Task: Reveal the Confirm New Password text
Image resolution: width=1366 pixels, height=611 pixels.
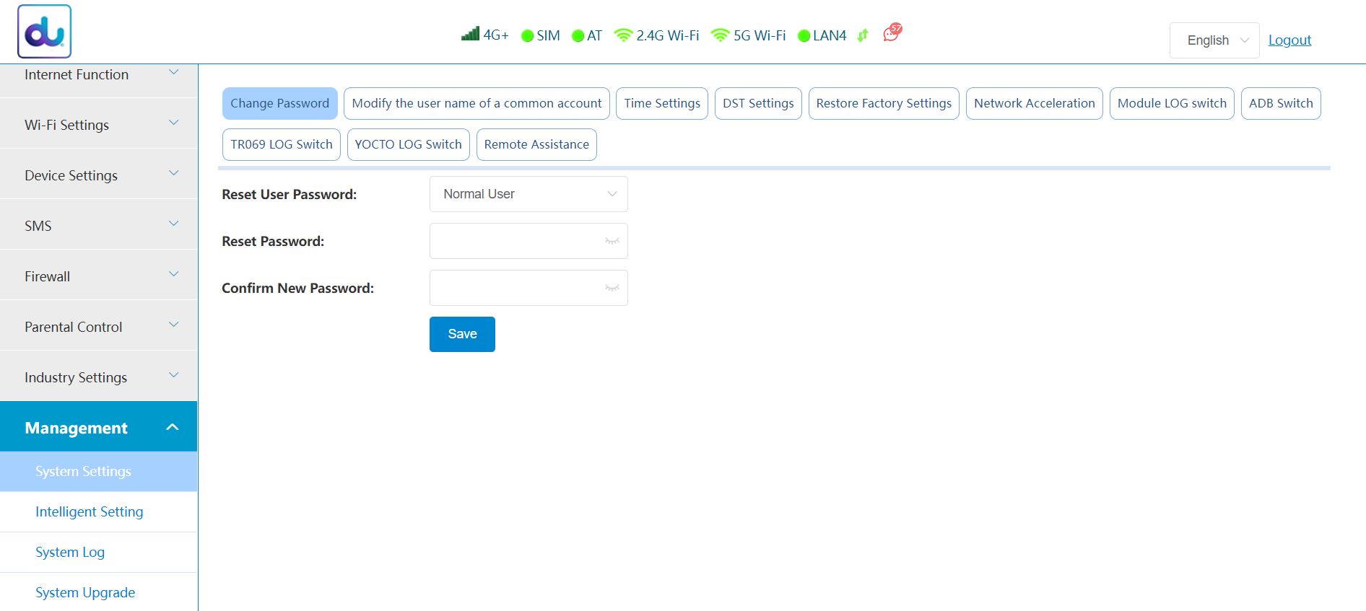Action: pos(612,288)
